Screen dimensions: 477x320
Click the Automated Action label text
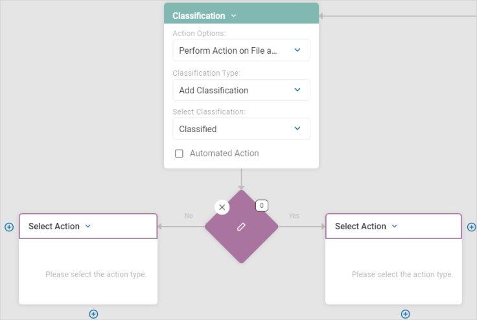[x=224, y=154]
